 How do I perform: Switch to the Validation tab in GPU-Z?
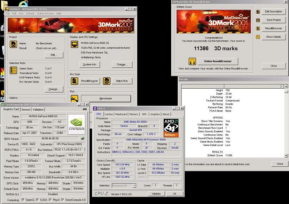[38, 110]
